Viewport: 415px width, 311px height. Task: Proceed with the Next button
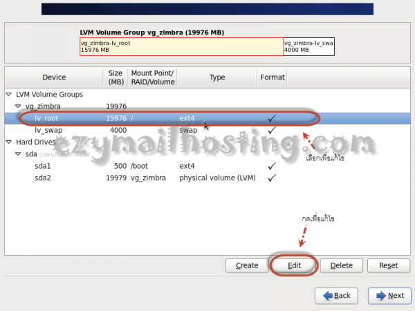coord(390,296)
